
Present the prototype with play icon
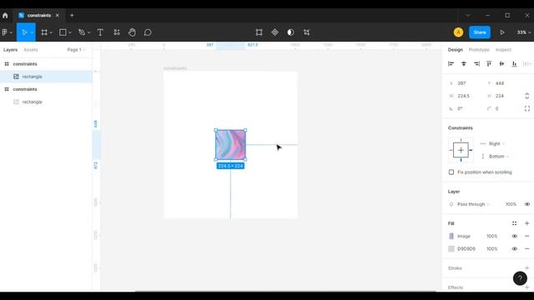(502, 32)
